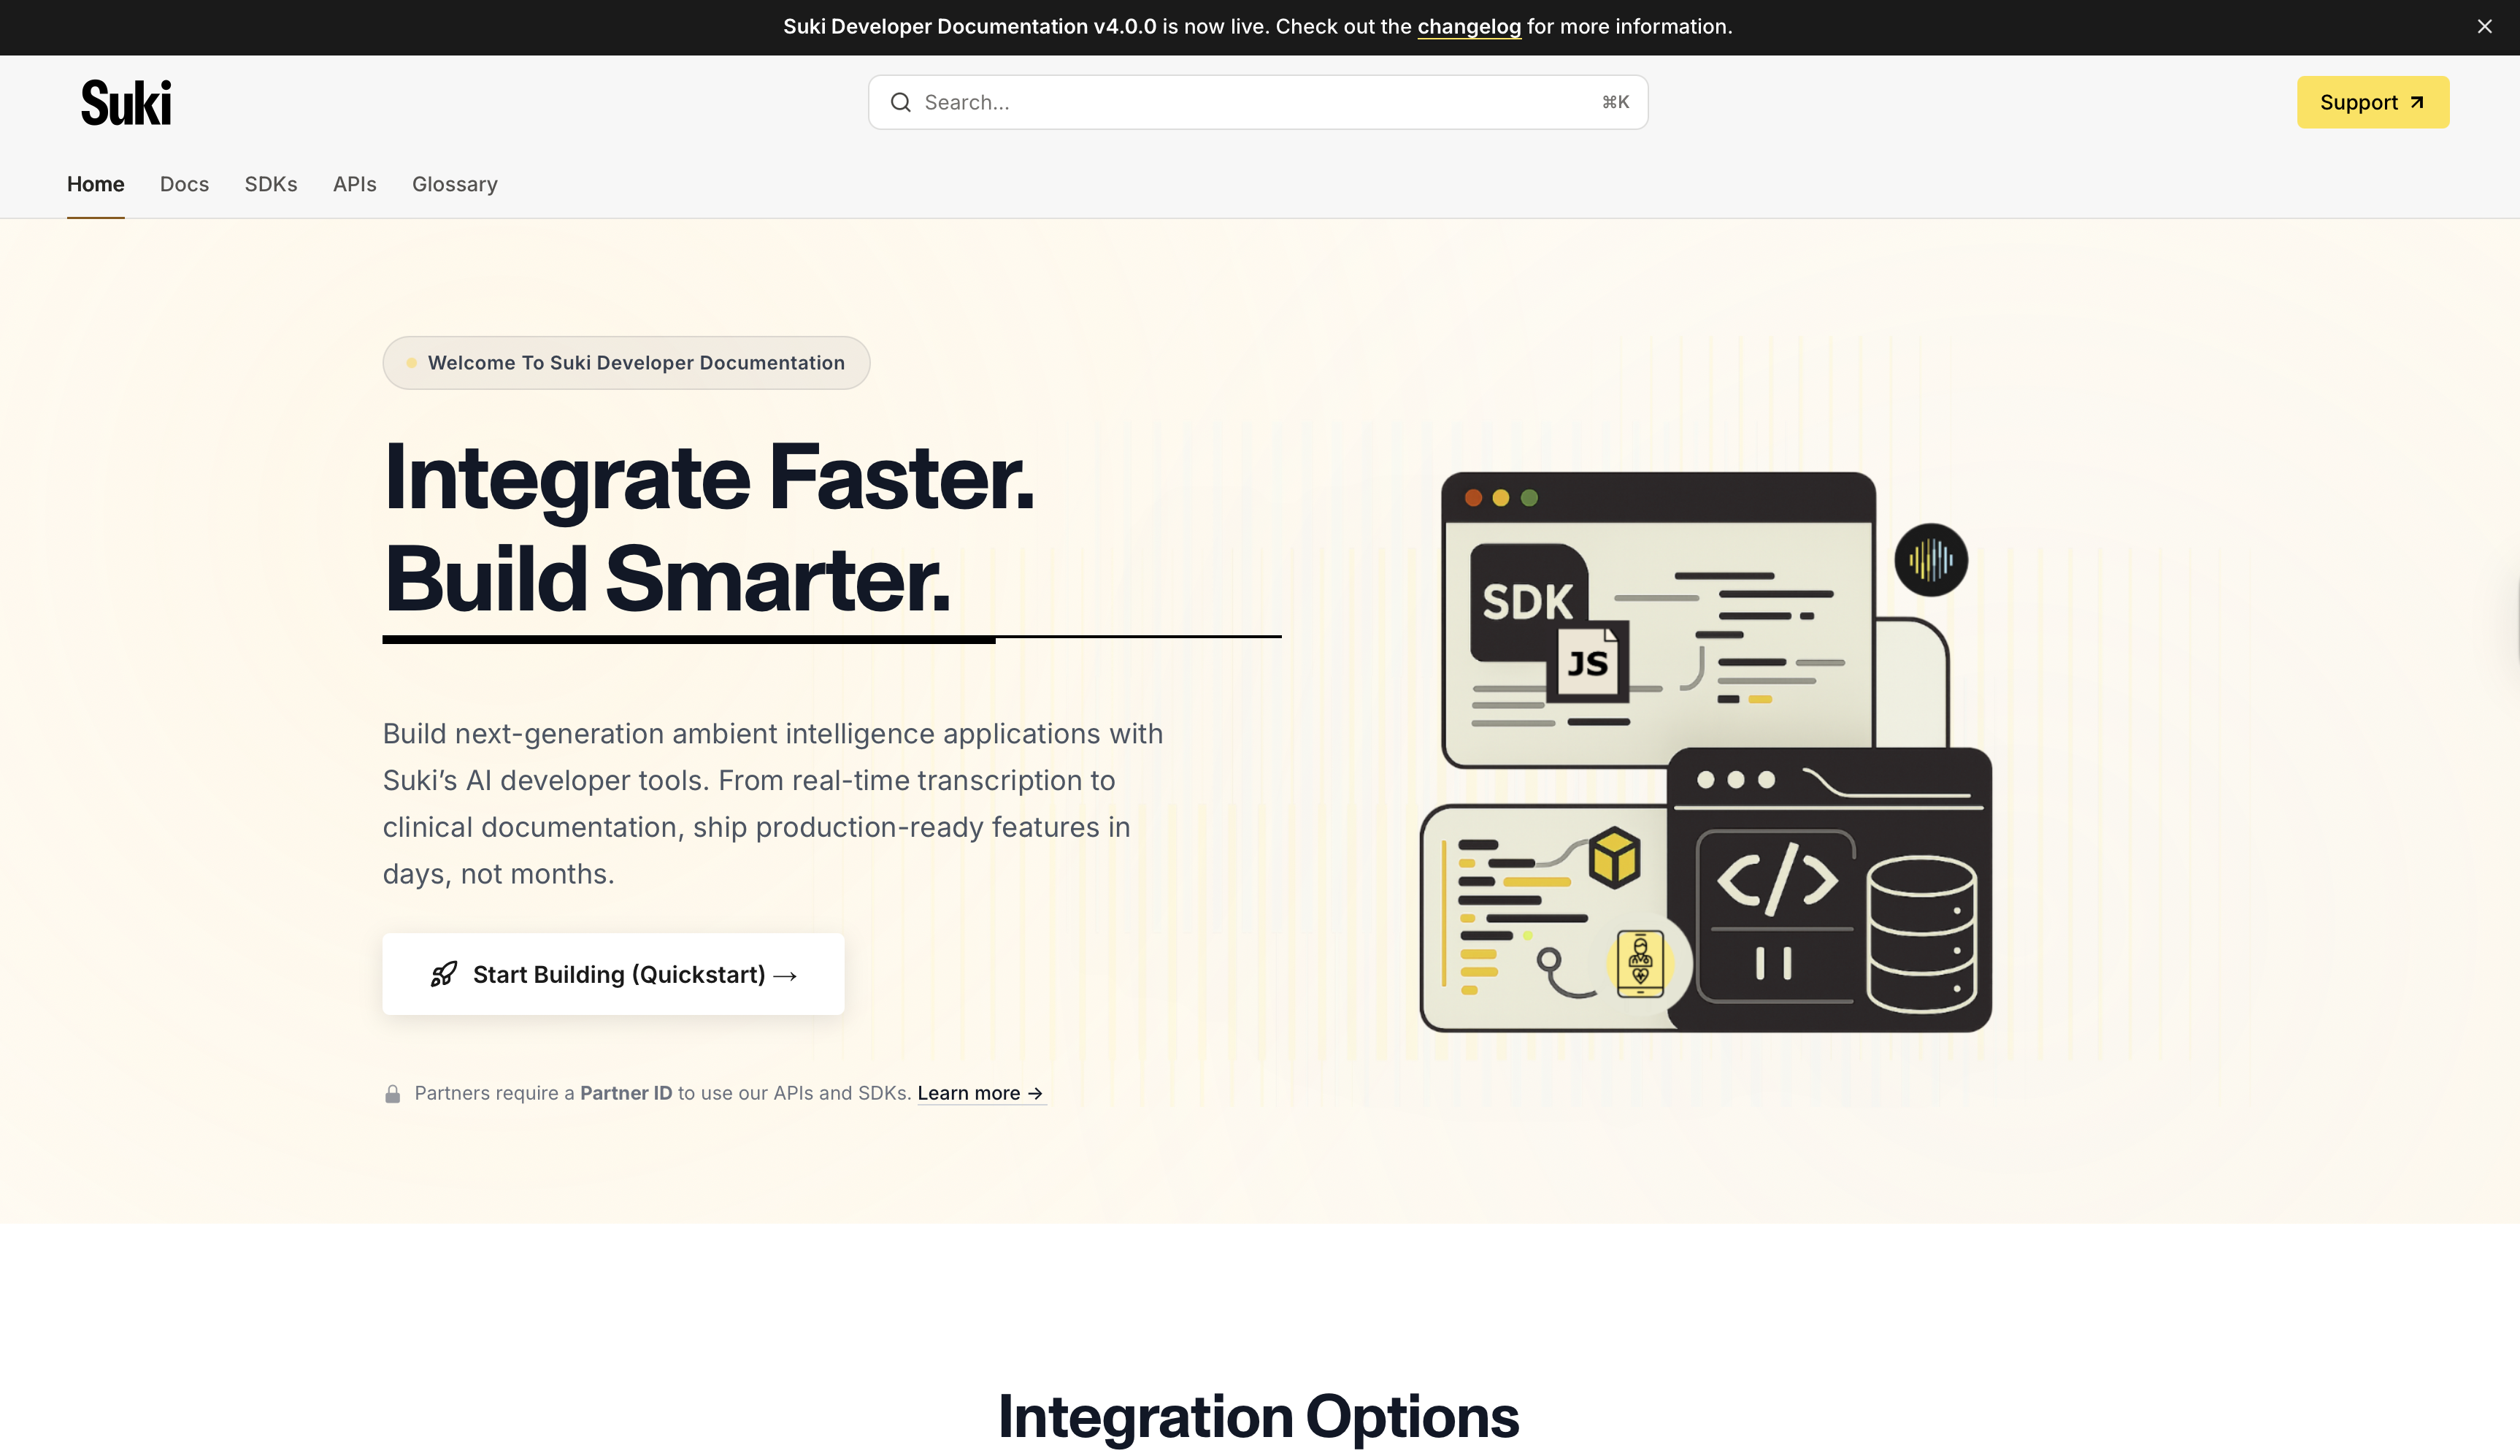2520x1456 pixels.
Task: Click the arrow icon next to Learn more
Action: tap(1036, 1092)
